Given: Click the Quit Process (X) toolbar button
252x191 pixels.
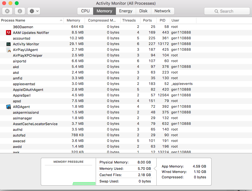Looking at the screenshot, I should click(7, 11).
